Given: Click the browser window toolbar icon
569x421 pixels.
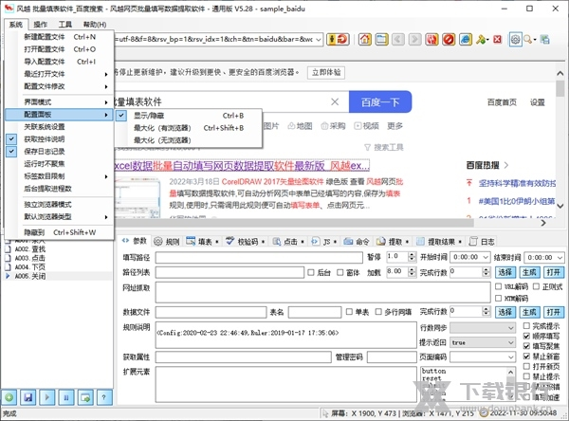Looking at the screenshot, I should tap(381, 39).
